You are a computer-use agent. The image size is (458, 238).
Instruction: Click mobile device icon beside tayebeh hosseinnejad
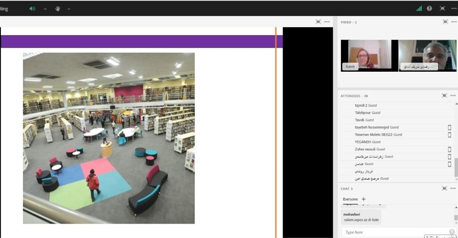(x=450, y=127)
